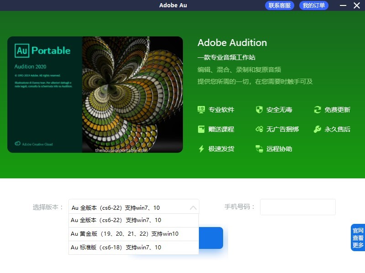Click the Adobe Au window title
This screenshot has width=365, height=273.
(x=173, y=5)
